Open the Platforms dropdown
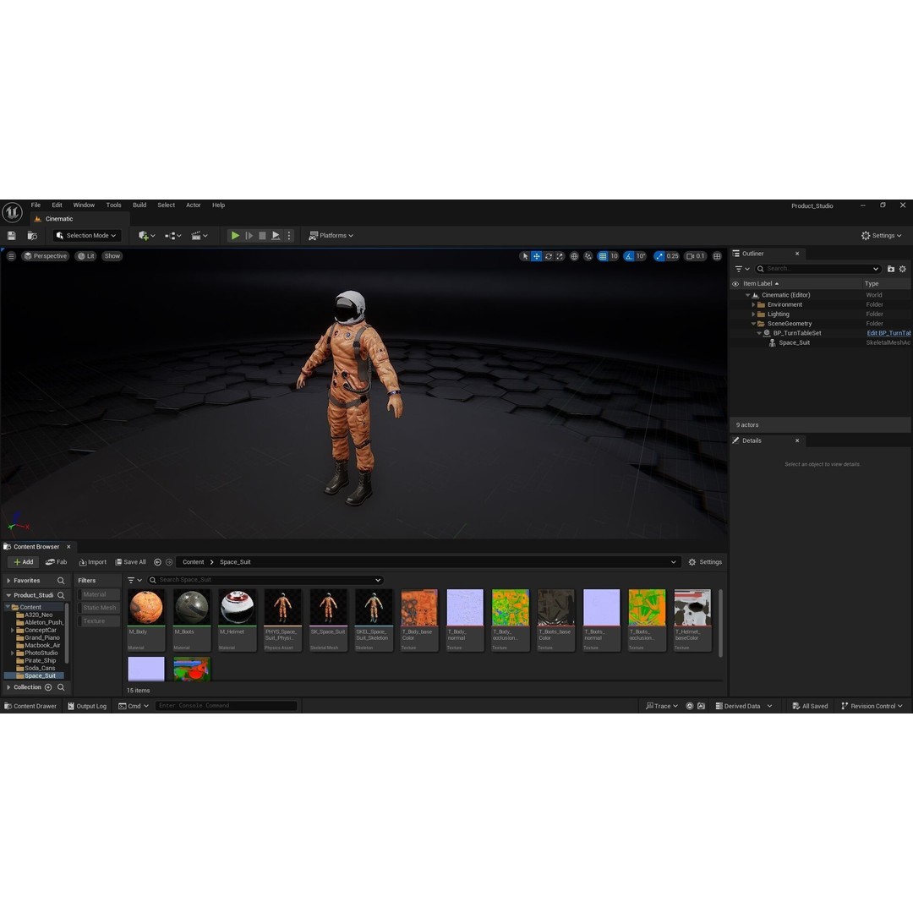This screenshot has height=913, width=913. 331,235
